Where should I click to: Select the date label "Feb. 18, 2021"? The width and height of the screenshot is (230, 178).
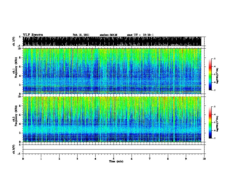[81, 35]
